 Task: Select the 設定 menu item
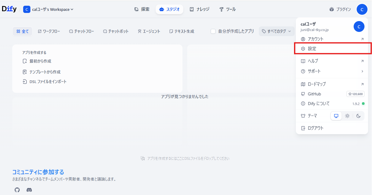[x=312, y=48]
